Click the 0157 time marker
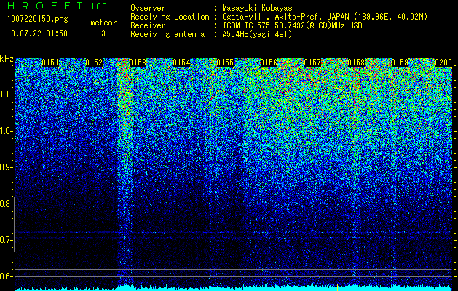 point(312,63)
